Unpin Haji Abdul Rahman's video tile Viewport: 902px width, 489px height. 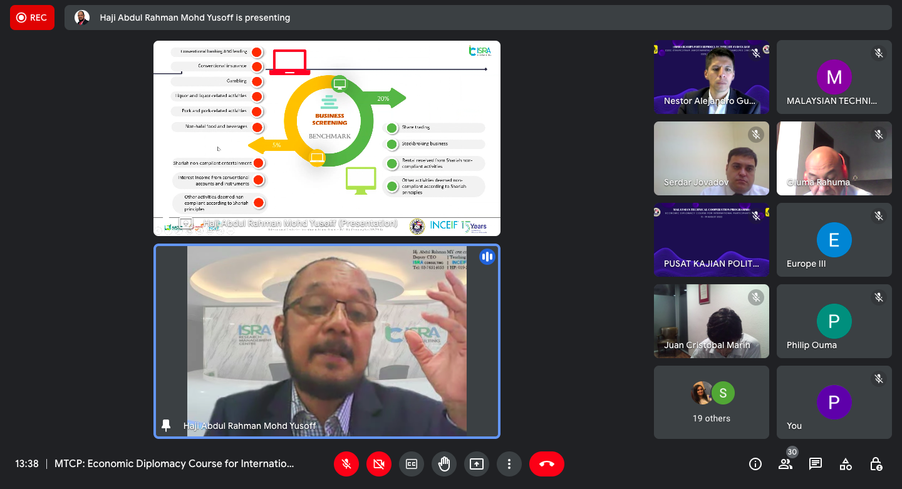166,426
